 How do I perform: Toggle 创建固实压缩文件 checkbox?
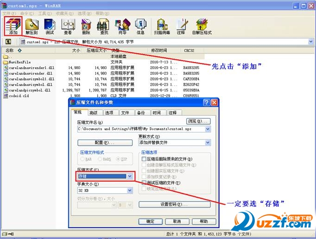(x=144, y=171)
